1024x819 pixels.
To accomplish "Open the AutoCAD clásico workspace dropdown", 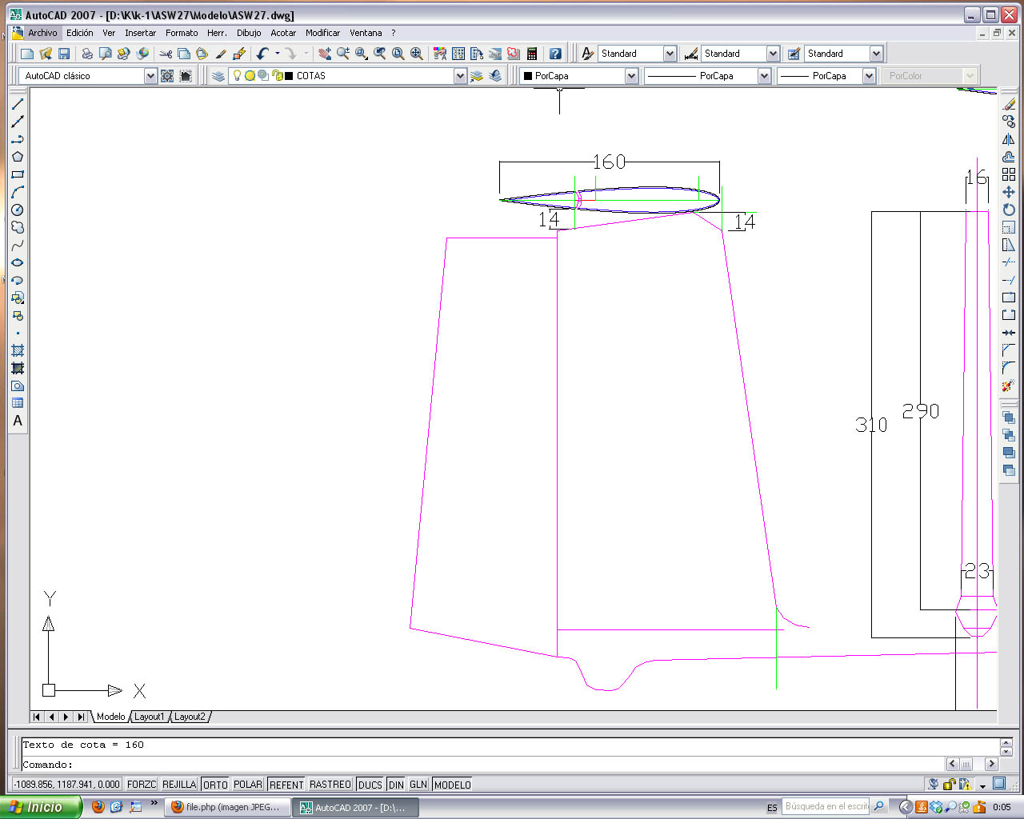I will [150, 76].
